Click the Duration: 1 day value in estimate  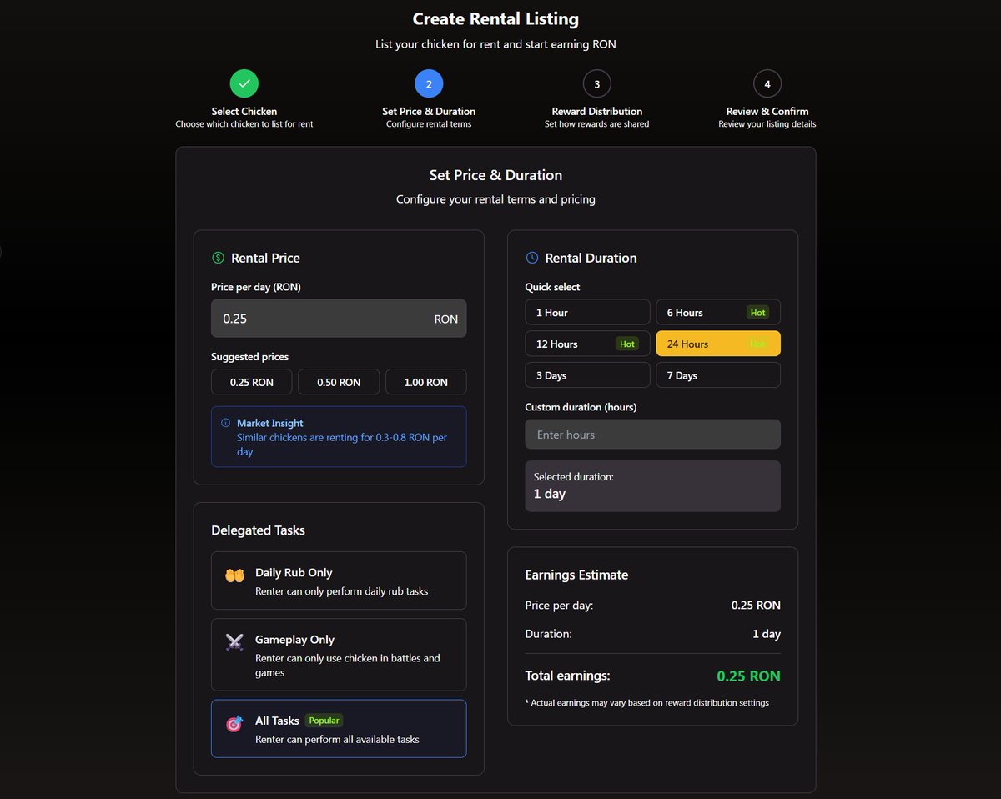[x=767, y=634]
